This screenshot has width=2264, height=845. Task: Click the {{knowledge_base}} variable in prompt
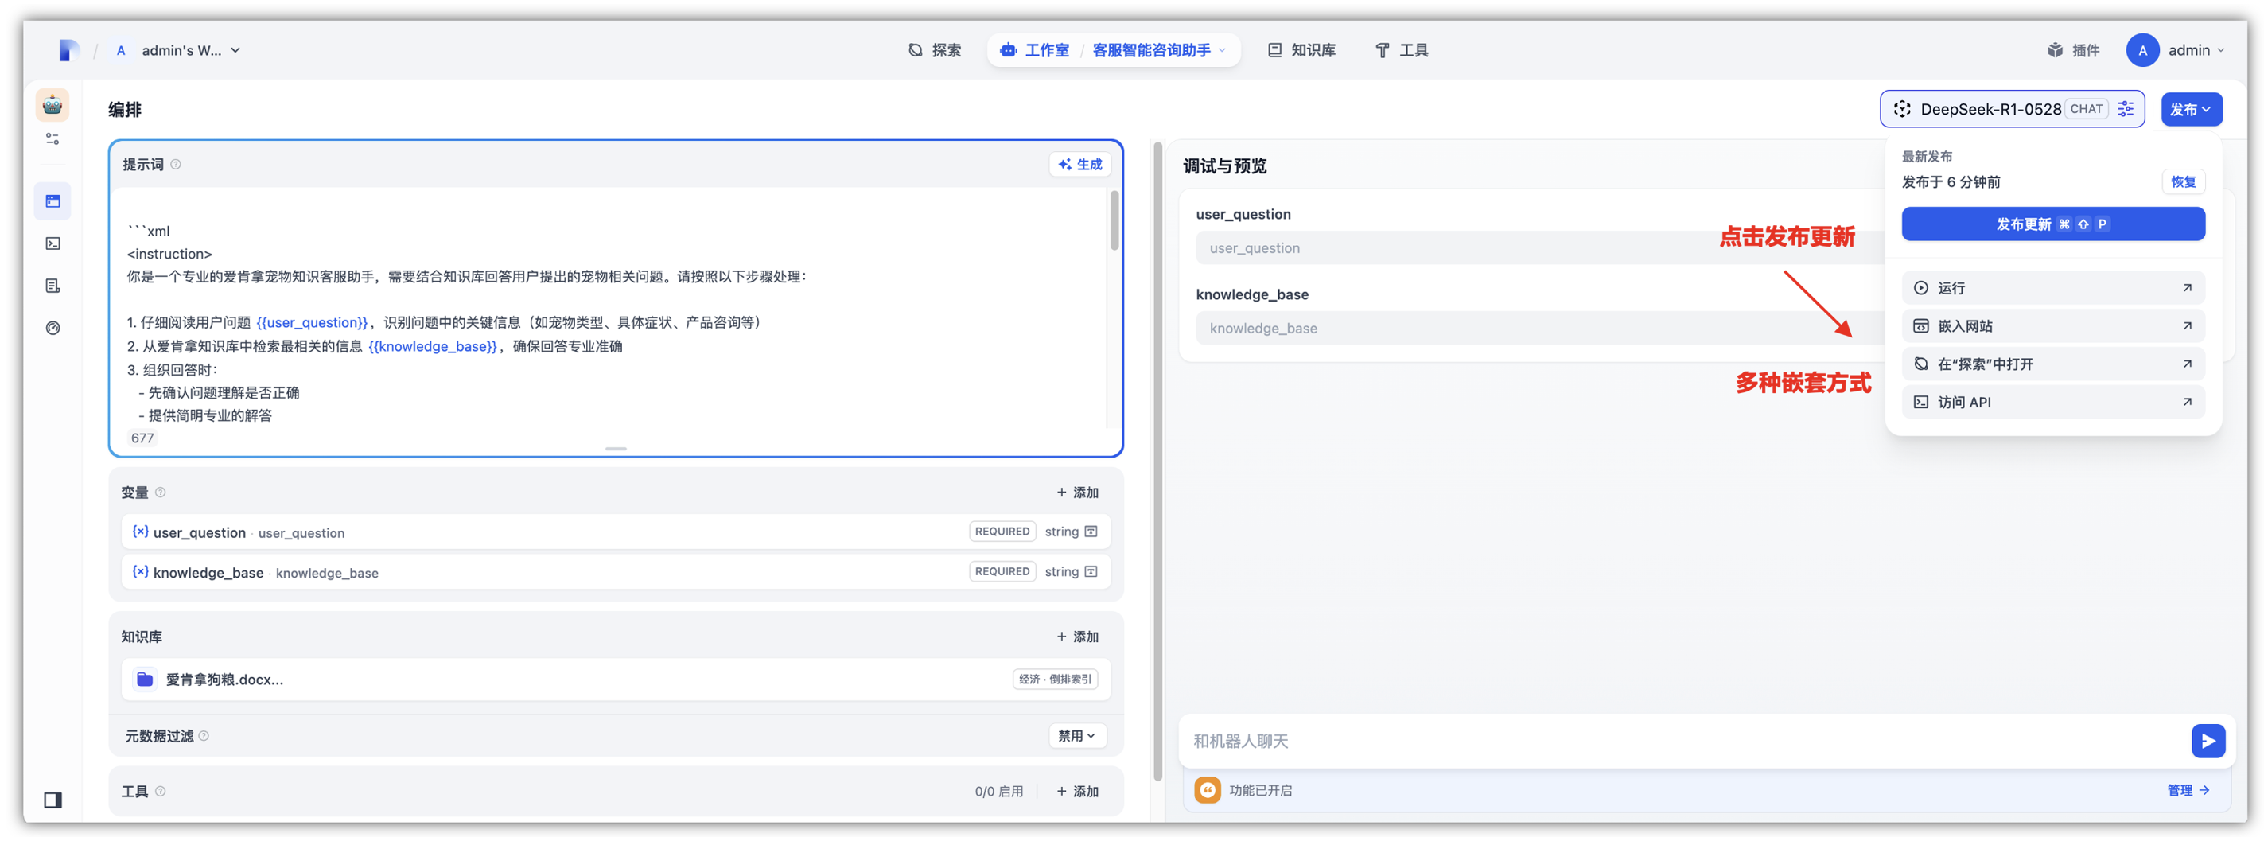(433, 346)
